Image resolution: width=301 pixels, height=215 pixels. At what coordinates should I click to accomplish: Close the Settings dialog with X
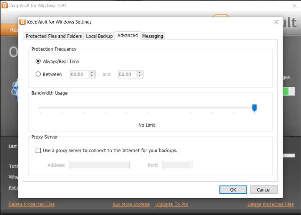pos(276,22)
